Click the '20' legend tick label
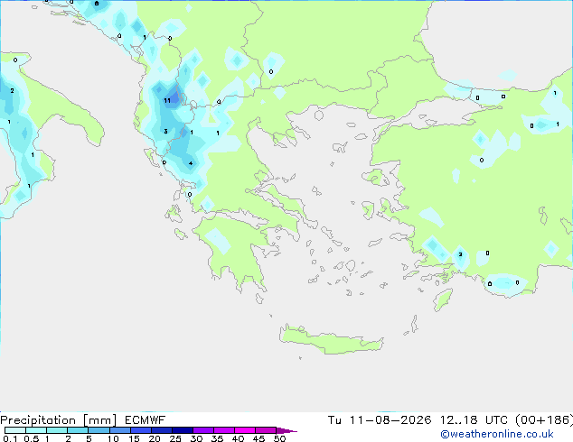This screenshot has height=442, width=573. tap(155, 438)
